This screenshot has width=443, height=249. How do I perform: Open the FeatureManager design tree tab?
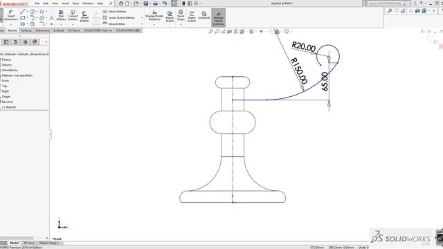click(6, 42)
